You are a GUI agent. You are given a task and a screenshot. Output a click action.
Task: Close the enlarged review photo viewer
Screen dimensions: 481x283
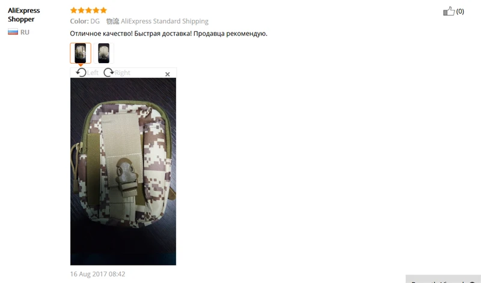tap(168, 74)
